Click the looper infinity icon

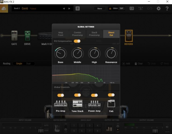coord(150,8)
